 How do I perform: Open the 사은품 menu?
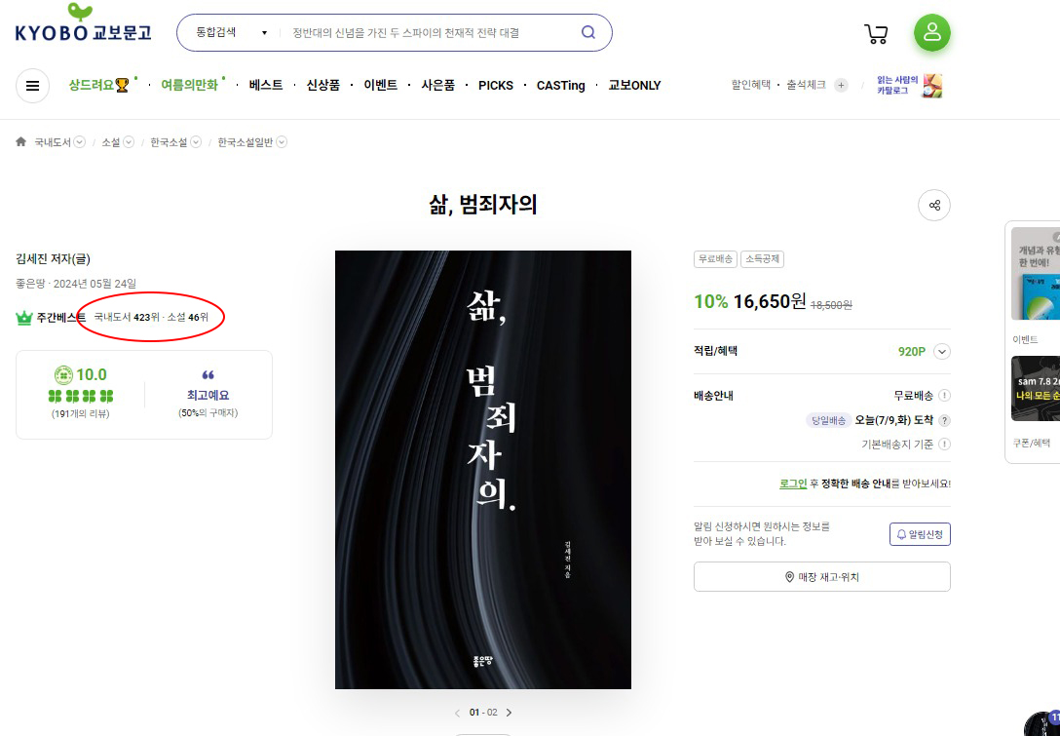[x=438, y=85]
